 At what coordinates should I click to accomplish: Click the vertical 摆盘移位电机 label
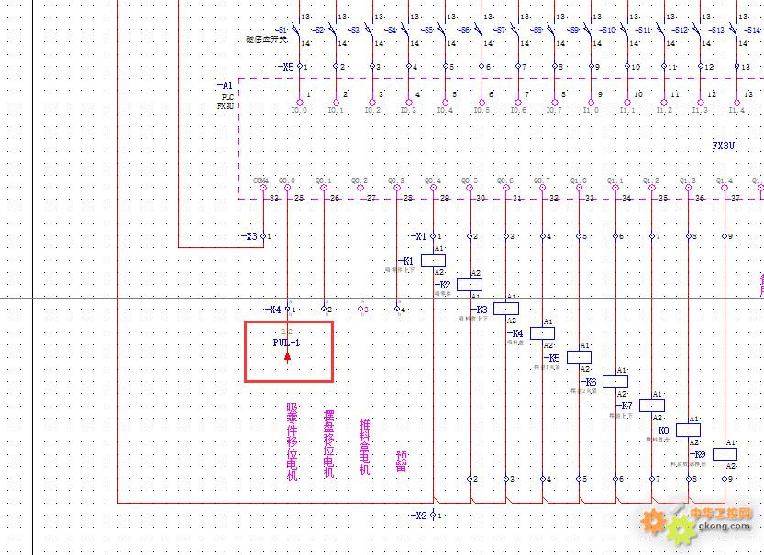click(329, 444)
